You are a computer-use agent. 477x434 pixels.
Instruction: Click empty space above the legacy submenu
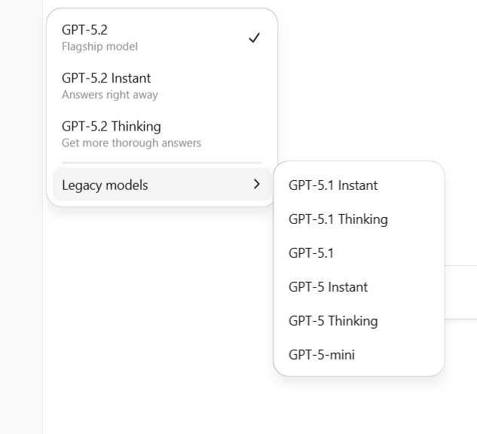(362, 90)
